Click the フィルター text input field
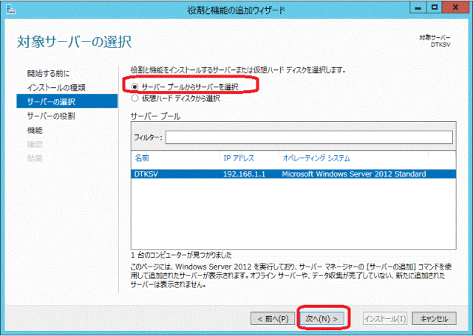 (x=309, y=137)
